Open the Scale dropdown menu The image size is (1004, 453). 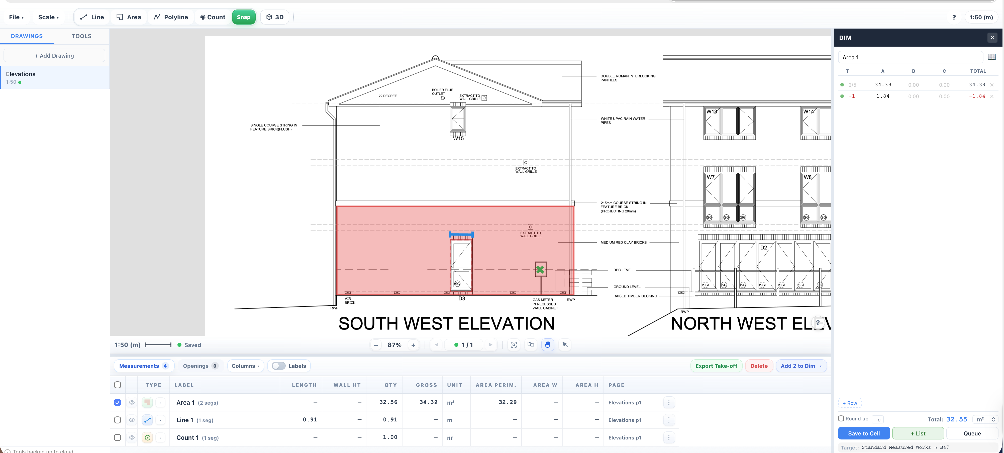48,17
